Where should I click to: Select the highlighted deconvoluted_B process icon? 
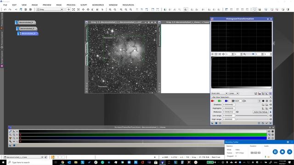tap(28, 33)
